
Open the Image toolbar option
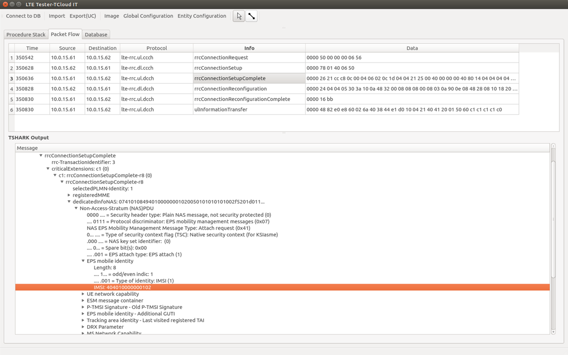tap(111, 16)
